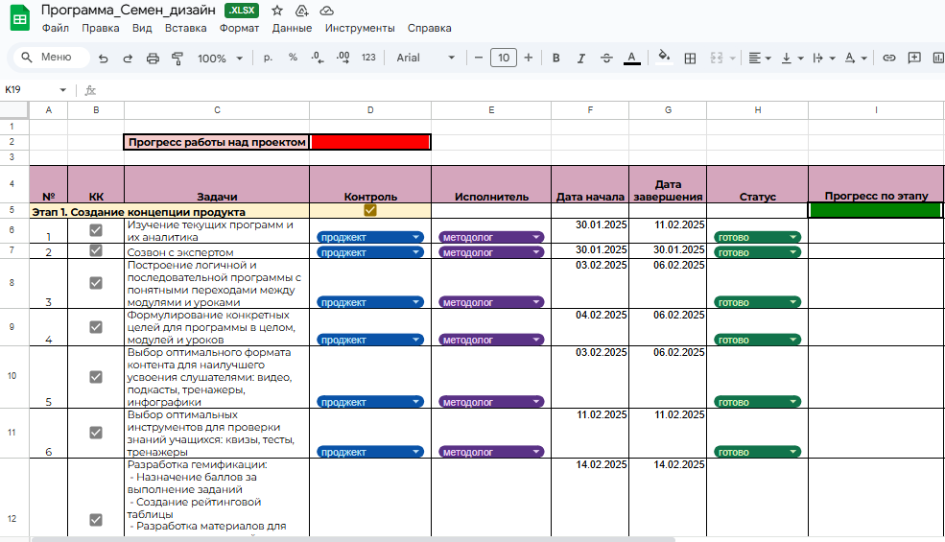This screenshot has height=542, width=945.
Task: Open text color picker
Action: tap(631, 58)
